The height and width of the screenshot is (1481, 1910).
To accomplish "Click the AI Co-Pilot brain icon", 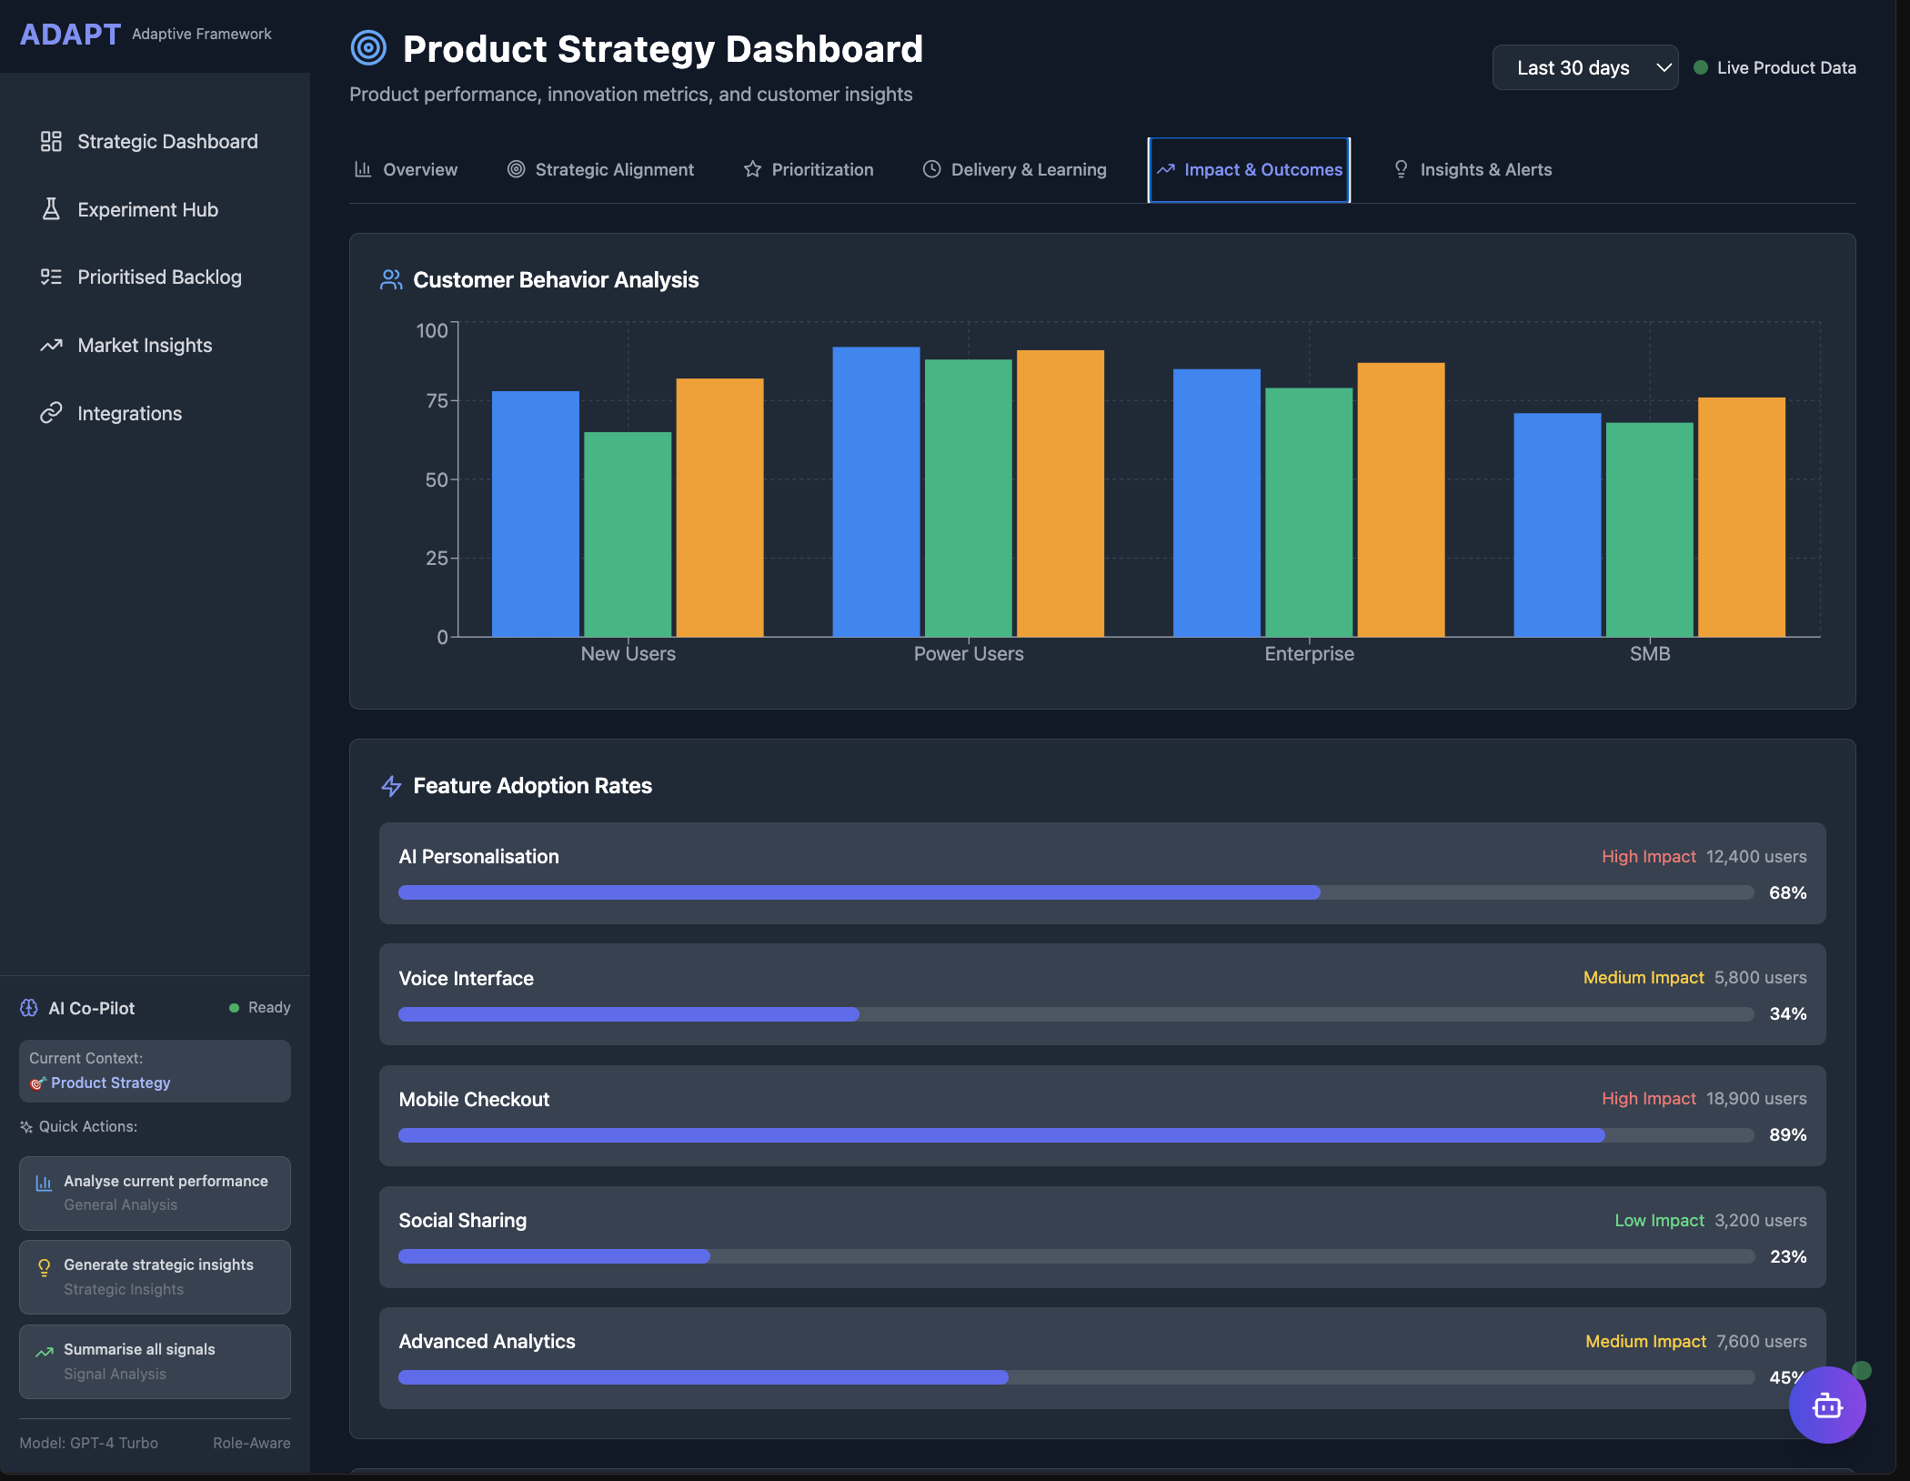I will [29, 1008].
